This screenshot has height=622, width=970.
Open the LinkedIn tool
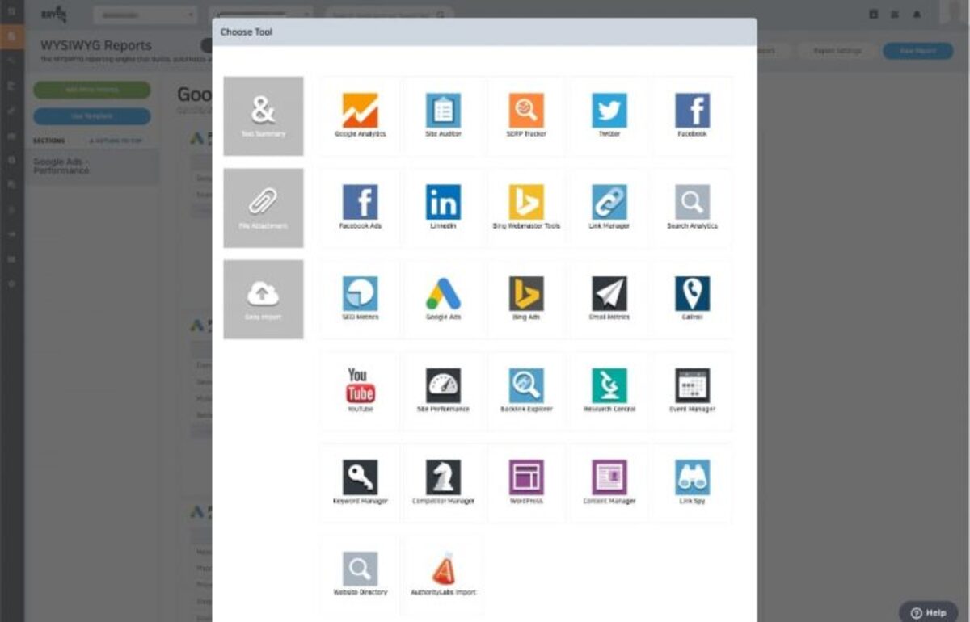click(443, 208)
